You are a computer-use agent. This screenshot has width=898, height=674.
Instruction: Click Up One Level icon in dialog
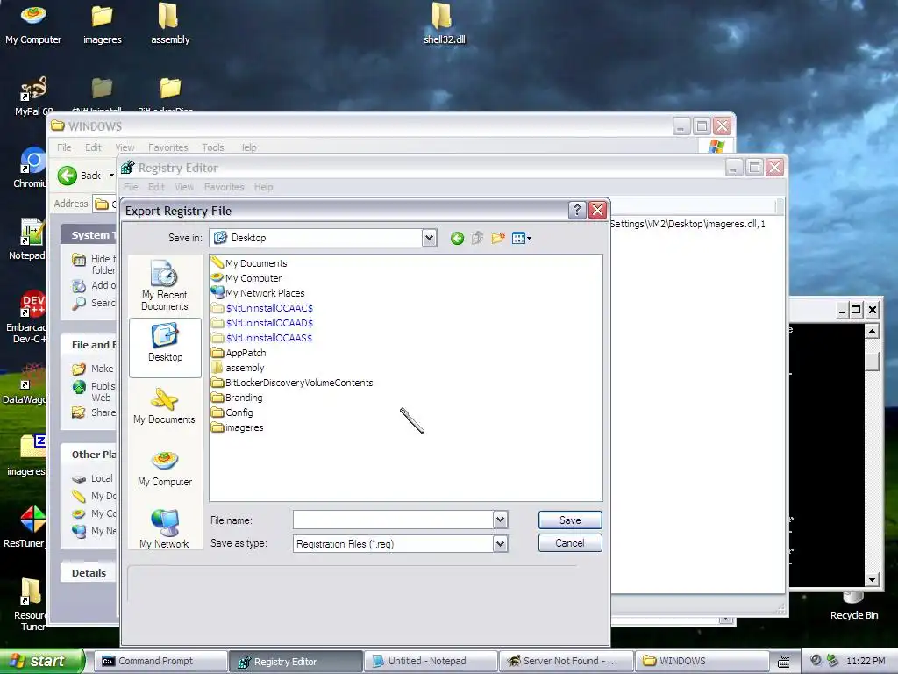point(477,238)
